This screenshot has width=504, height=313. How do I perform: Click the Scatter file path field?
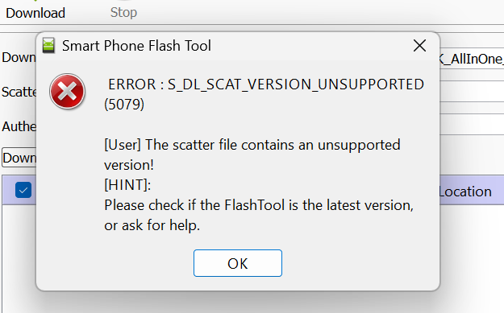click(472, 92)
